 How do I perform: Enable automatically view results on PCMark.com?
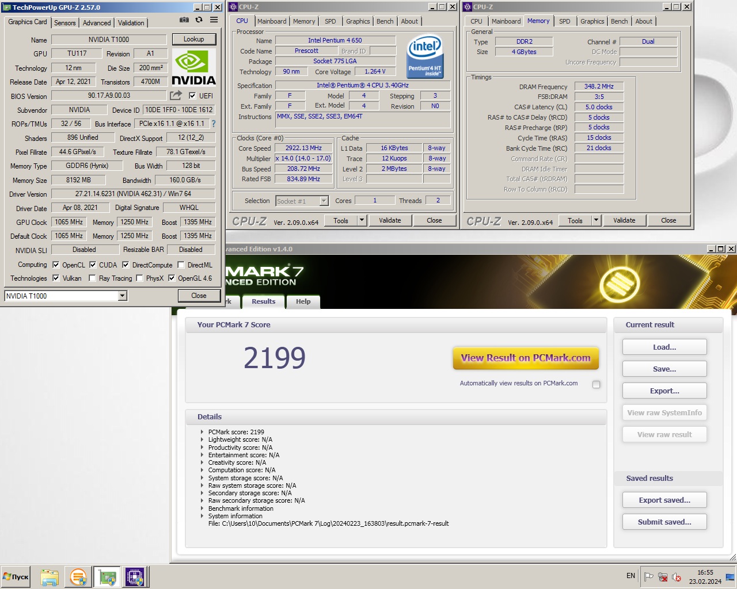coord(597,384)
